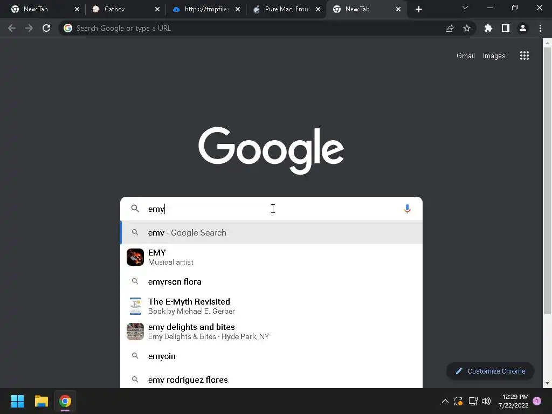Click the EMY artist thumbnail image
Viewport: 552px width, 414px height.
135,257
